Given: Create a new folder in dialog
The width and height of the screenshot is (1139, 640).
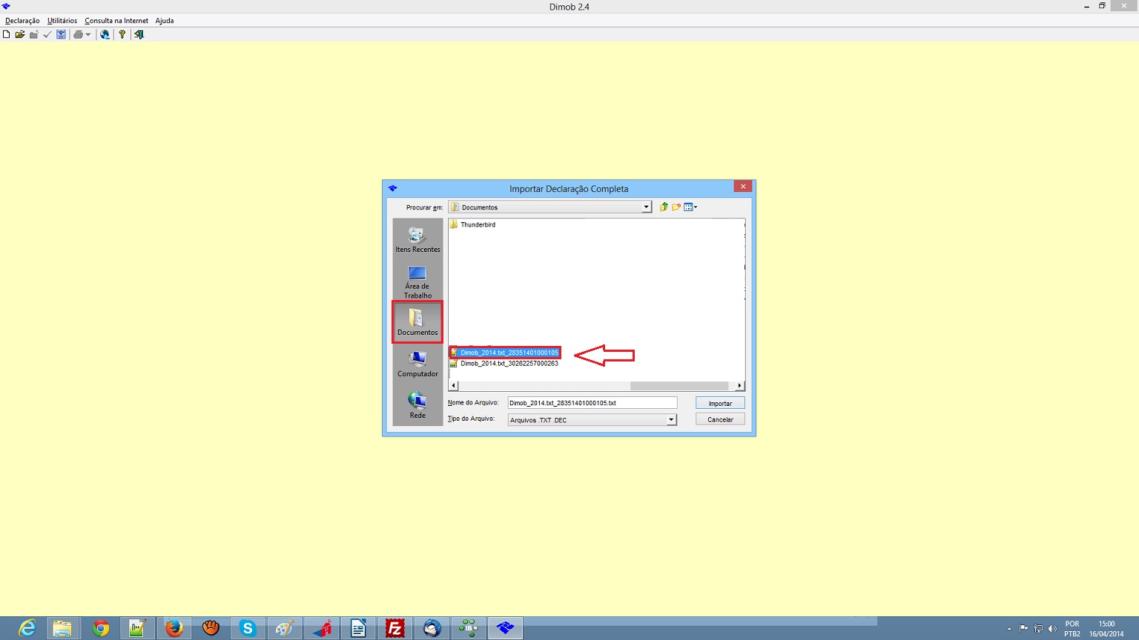Looking at the screenshot, I should 676,207.
